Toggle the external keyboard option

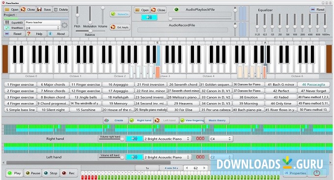point(120,27)
